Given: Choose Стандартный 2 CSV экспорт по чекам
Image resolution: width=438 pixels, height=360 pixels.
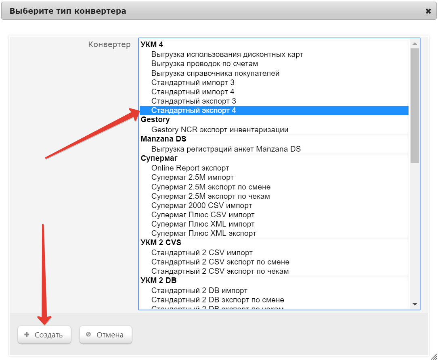Looking at the screenshot, I should [274, 271].
